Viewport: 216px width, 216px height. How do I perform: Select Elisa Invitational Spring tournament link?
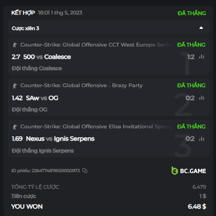click(x=141, y=126)
